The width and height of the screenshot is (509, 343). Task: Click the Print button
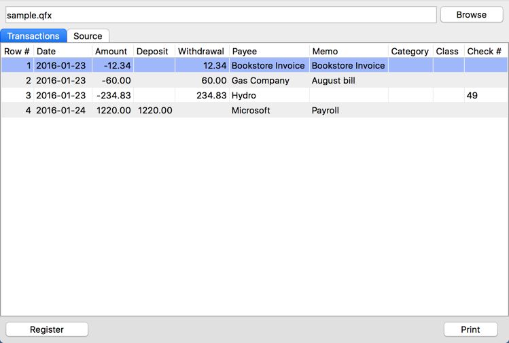(470, 329)
